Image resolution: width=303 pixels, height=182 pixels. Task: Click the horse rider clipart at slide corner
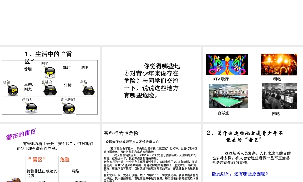pos(14,180)
